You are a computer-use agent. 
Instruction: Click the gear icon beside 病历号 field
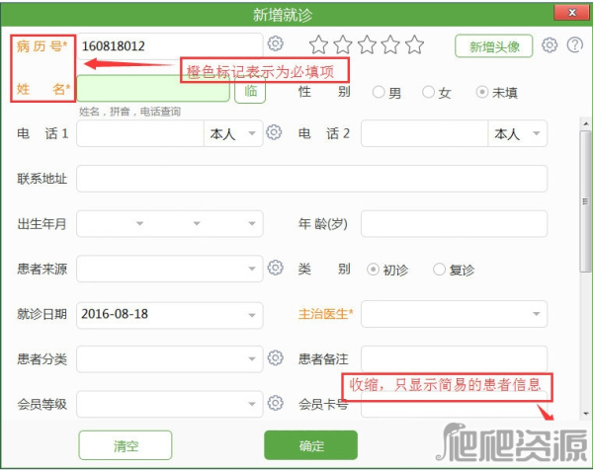pyautogui.click(x=276, y=44)
